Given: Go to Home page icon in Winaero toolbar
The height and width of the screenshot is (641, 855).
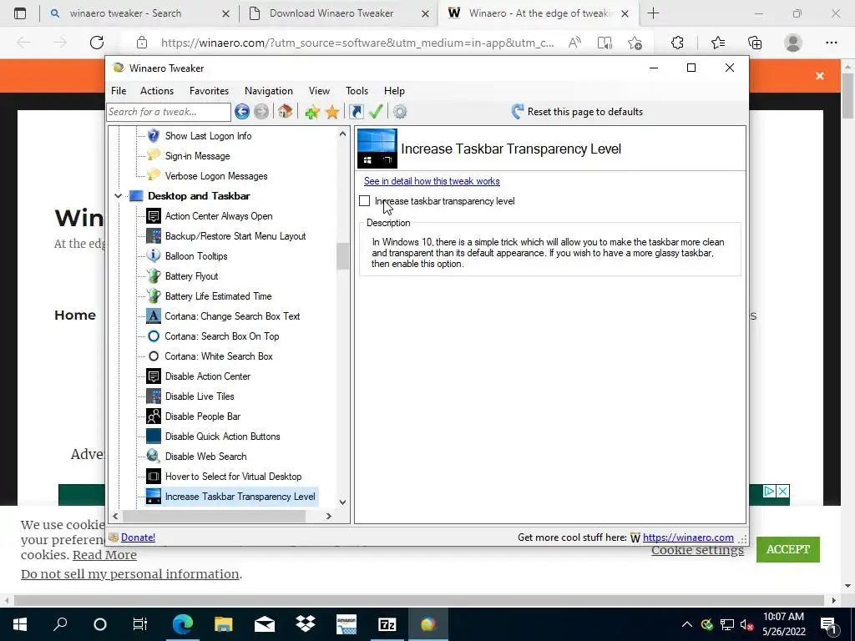Looking at the screenshot, I should (286, 112).
